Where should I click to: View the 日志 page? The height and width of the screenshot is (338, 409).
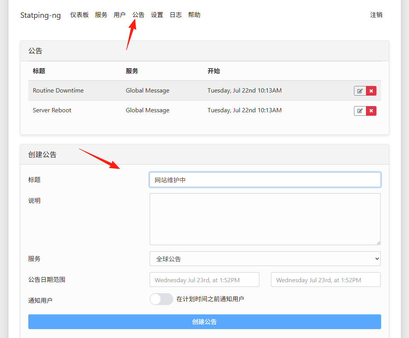pyautogui.click(x=176, y=15)
